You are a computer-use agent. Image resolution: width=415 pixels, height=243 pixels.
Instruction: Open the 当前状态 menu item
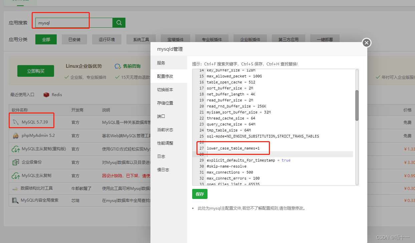tap(169, 130)
